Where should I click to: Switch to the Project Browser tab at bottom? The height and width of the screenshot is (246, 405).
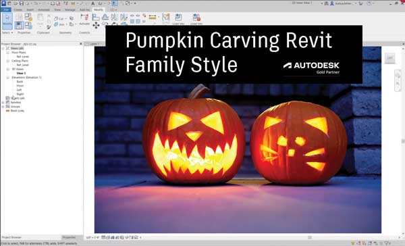(11, 237)
